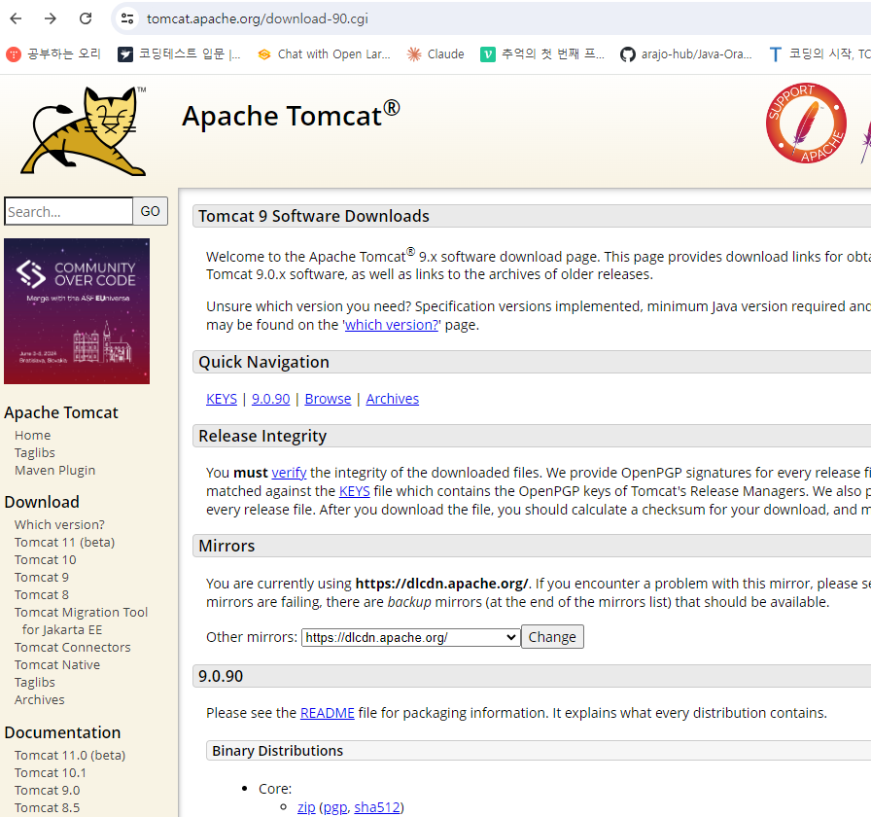Click the verify link in Release Integrity

point(289,473)
